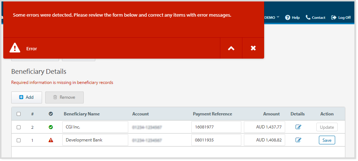This screenshot has height=161, width=358.
Task: Edit details for CGI Inc. row
Action: [x=298, y=127]
